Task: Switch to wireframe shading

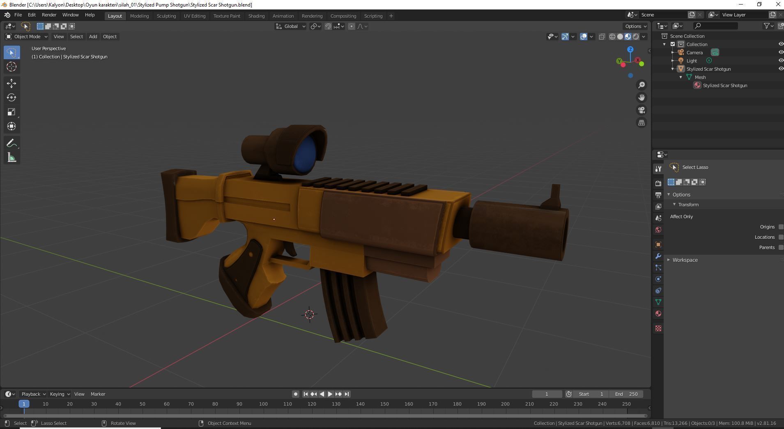Action: (612, 37)
